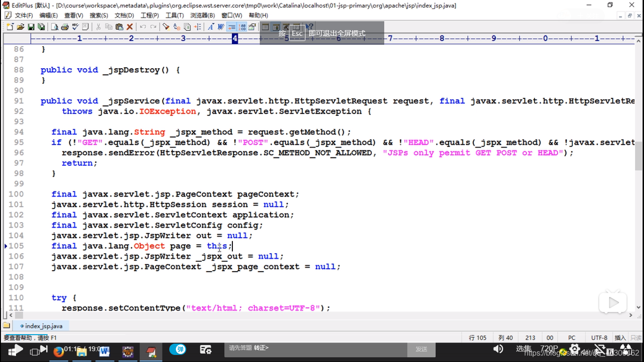
Task: Click the large round video play button overlay
Action: pos(613,303)
